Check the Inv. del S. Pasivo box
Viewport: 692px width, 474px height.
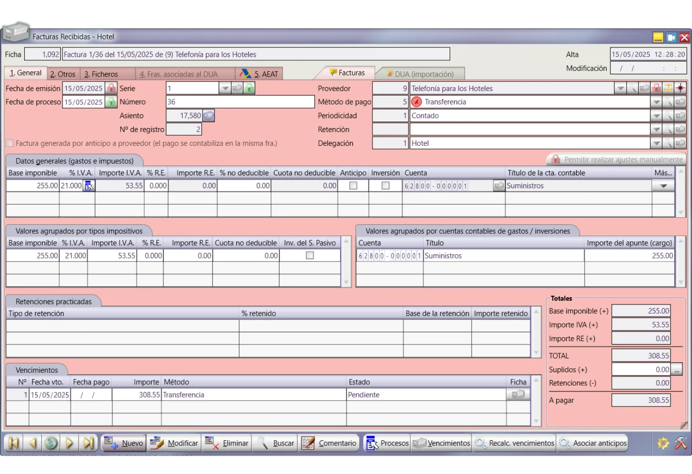coord(310,256)
